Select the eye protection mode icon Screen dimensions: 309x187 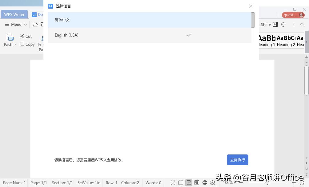tap(213, 182)
